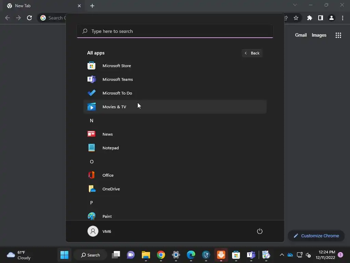The width and height of the screenshot is (350, 263).
Task: Launch Microsoft Teams from All apps
Action: tap(175, 79)
